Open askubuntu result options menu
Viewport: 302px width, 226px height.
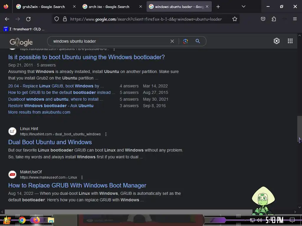pyautogui.click(x=114, y=49)
